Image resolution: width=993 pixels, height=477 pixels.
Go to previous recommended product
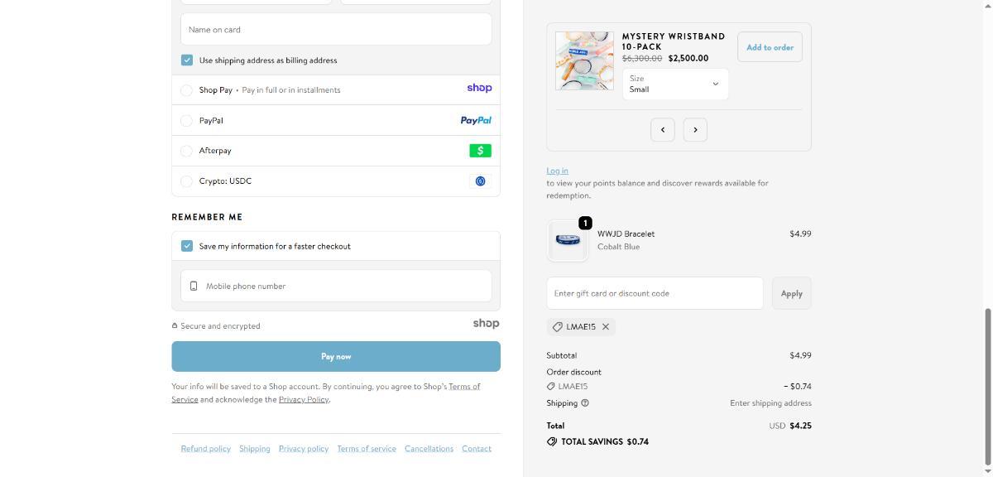coord(662,130)
